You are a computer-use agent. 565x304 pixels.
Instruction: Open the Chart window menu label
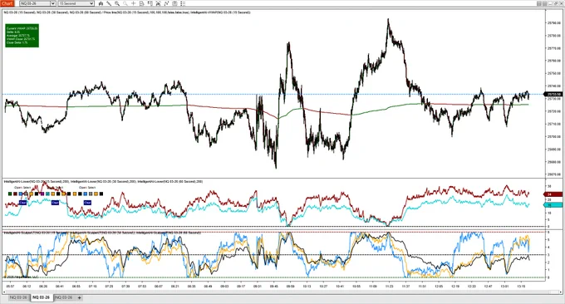(x=7, y=3)
